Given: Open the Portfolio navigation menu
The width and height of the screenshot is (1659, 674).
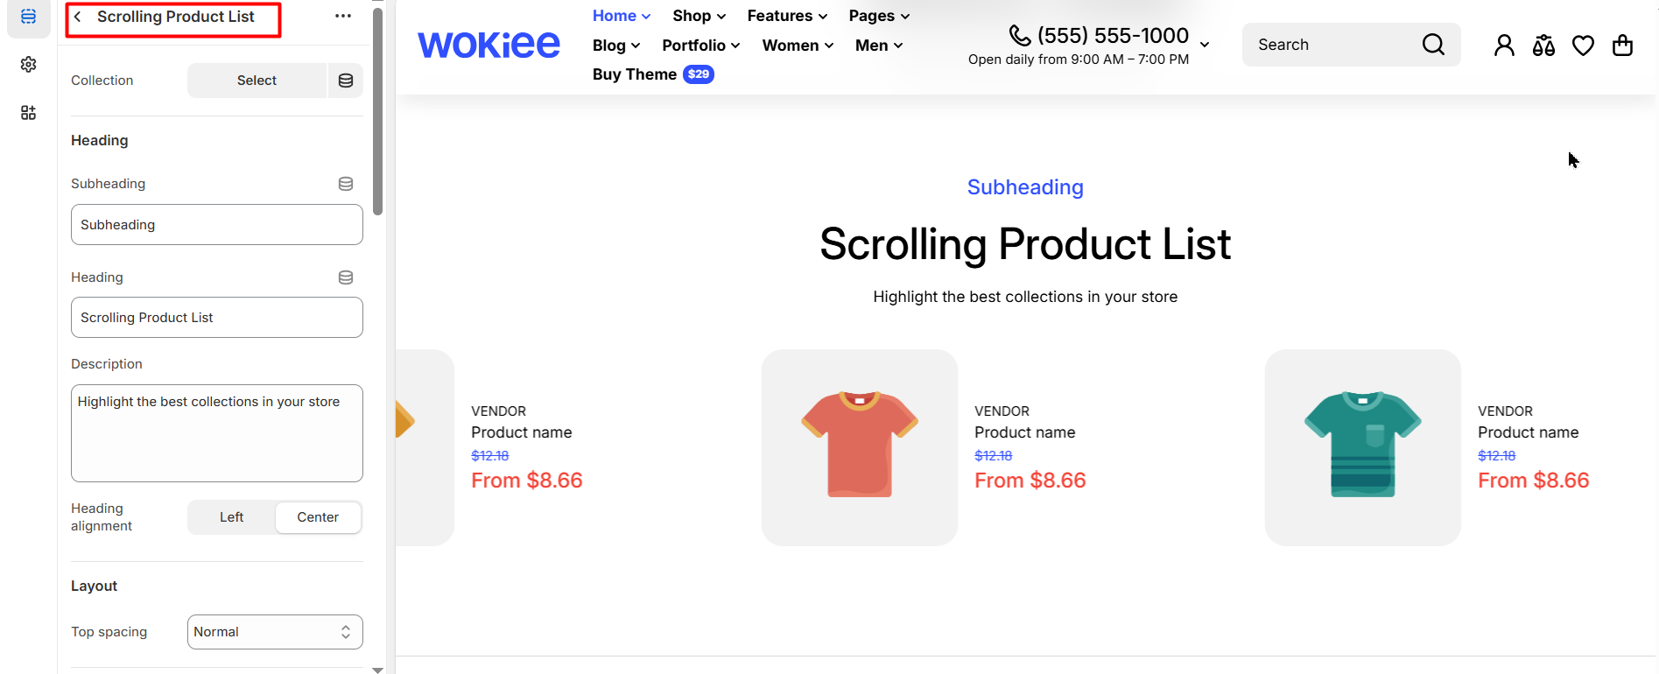Looking at the screenshot, I should click(700, 46).
